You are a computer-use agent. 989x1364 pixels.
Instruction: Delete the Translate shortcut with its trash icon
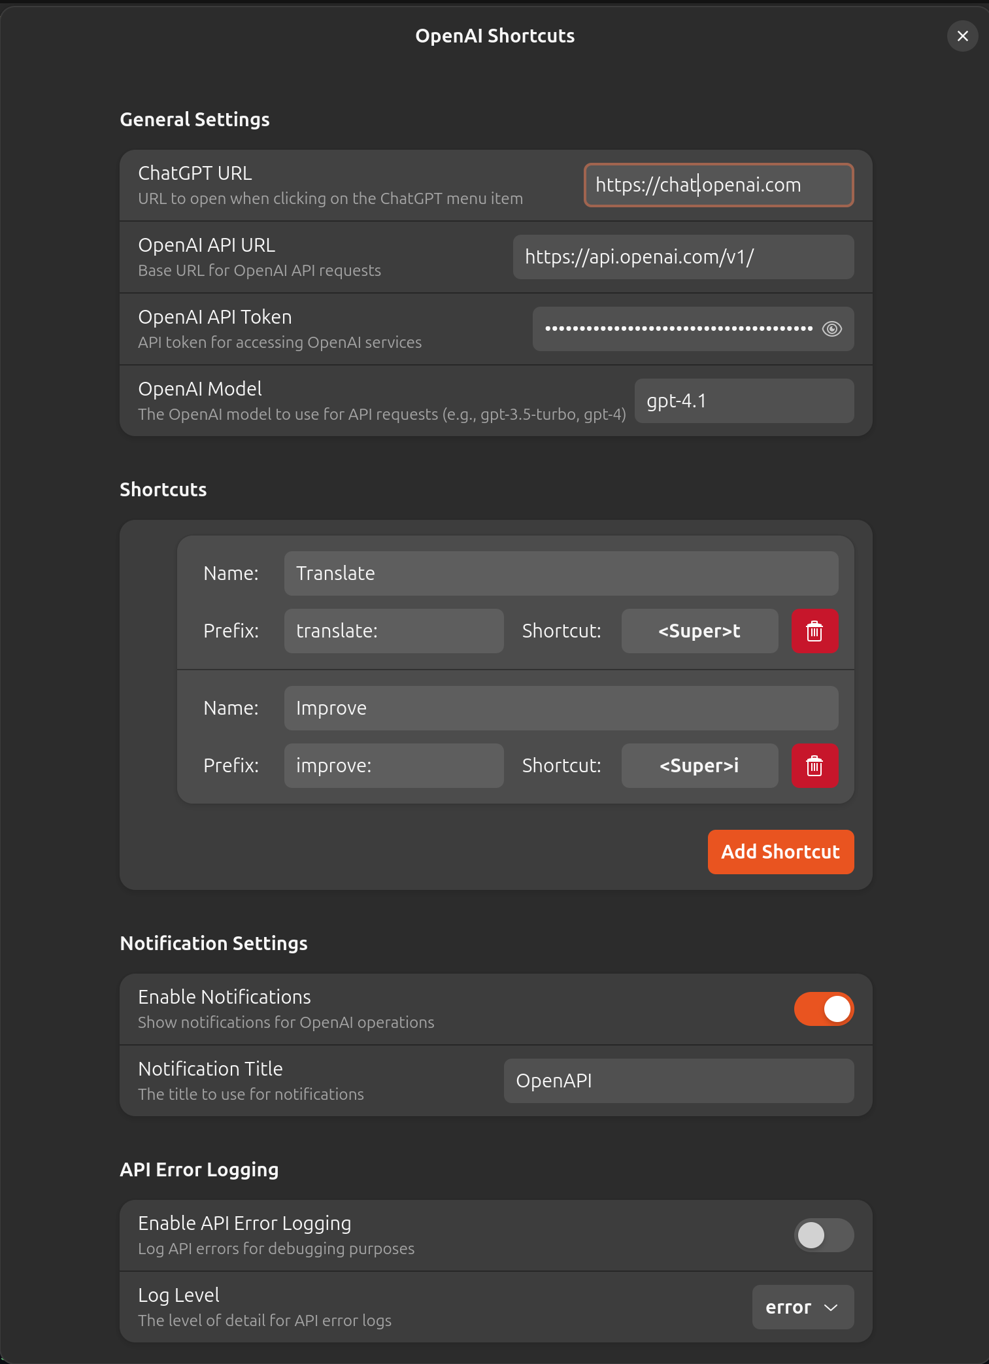click(x=814, y=631)
